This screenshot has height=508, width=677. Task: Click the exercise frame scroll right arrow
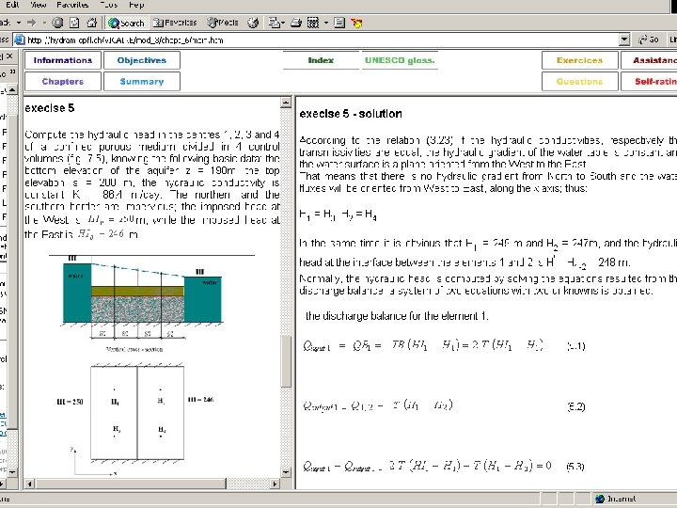pos(275,484)
